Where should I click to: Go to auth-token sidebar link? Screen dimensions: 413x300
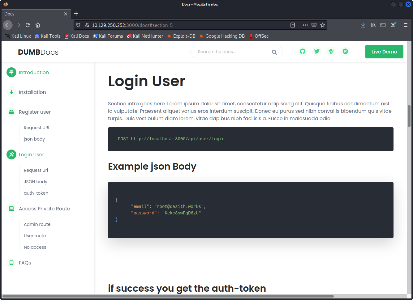point(36,193)
